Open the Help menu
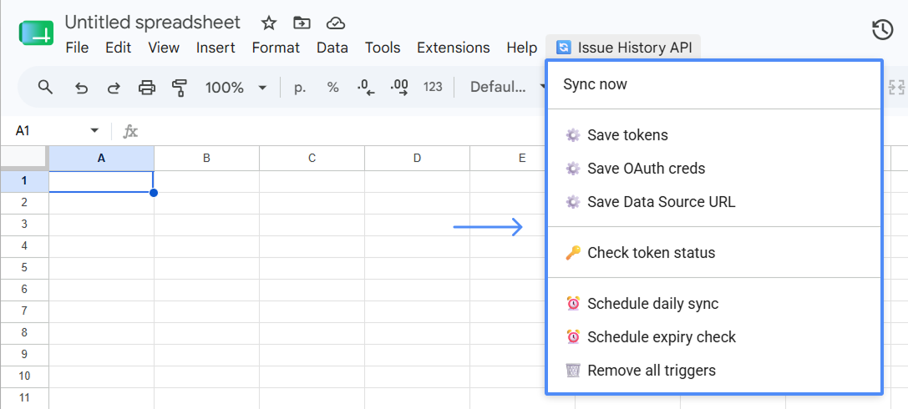The image size is (908, 409). click(522, 48)
